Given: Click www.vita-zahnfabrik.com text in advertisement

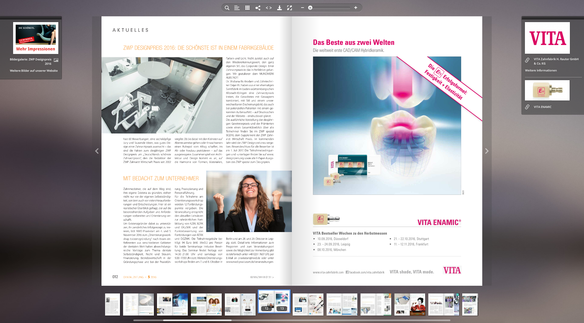Looking at the screenshot, I should (328, 272).
